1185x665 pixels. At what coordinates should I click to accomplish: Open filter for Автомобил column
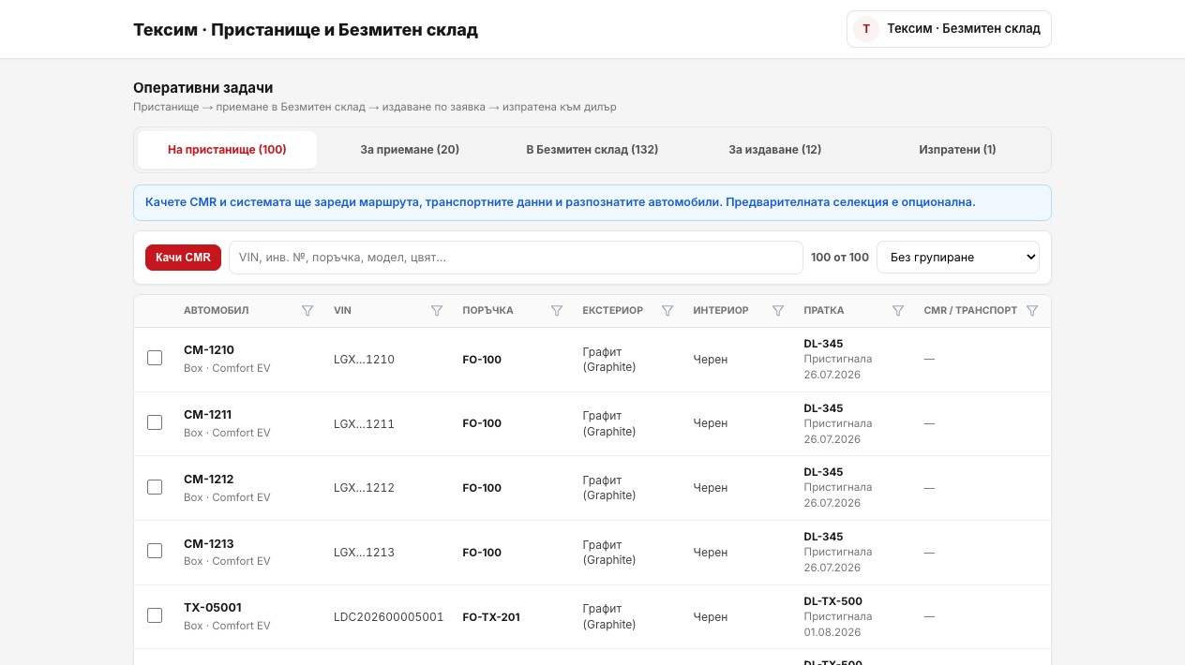307,311
